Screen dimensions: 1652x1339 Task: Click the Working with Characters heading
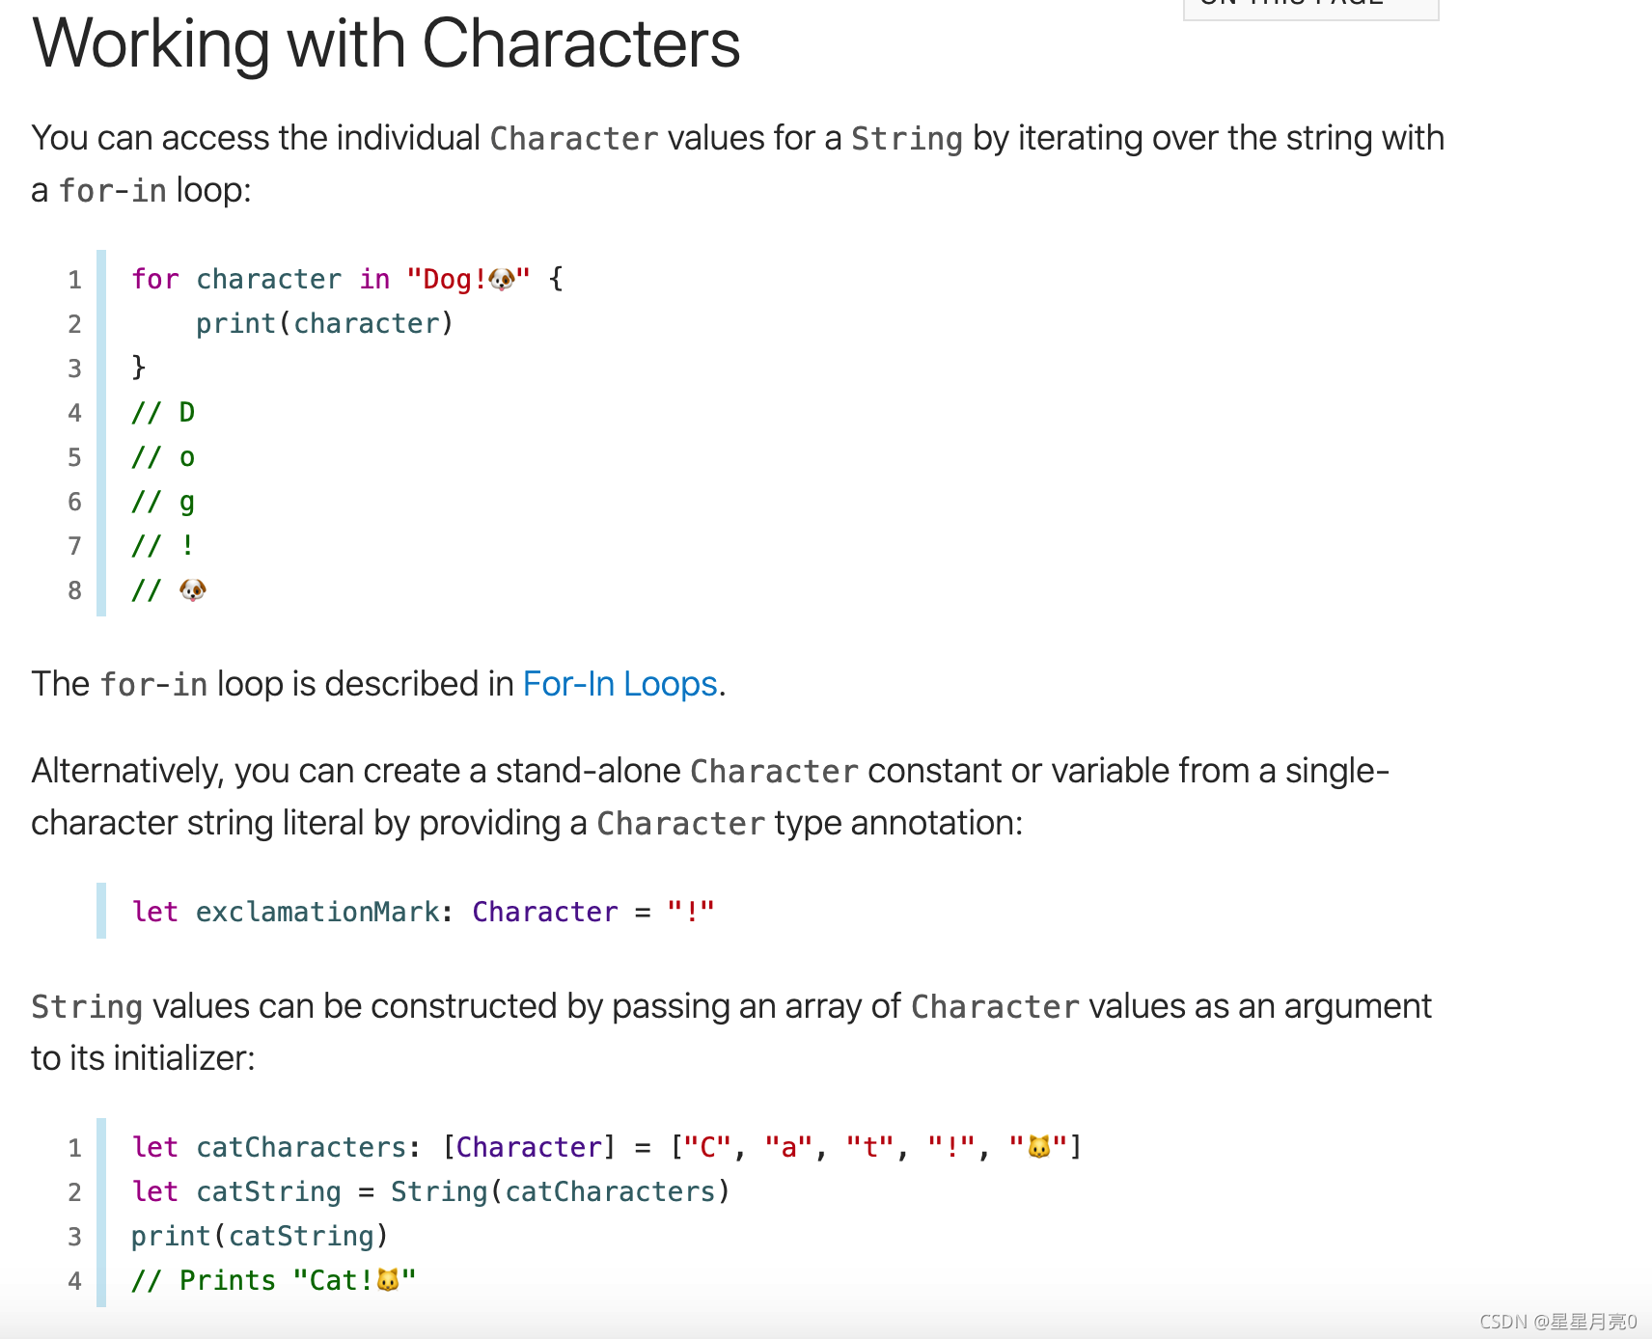(386, 43)
